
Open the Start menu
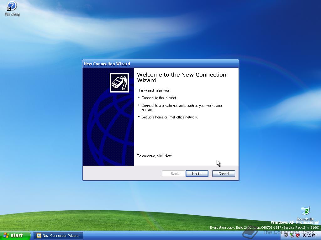tap(15, 235)
